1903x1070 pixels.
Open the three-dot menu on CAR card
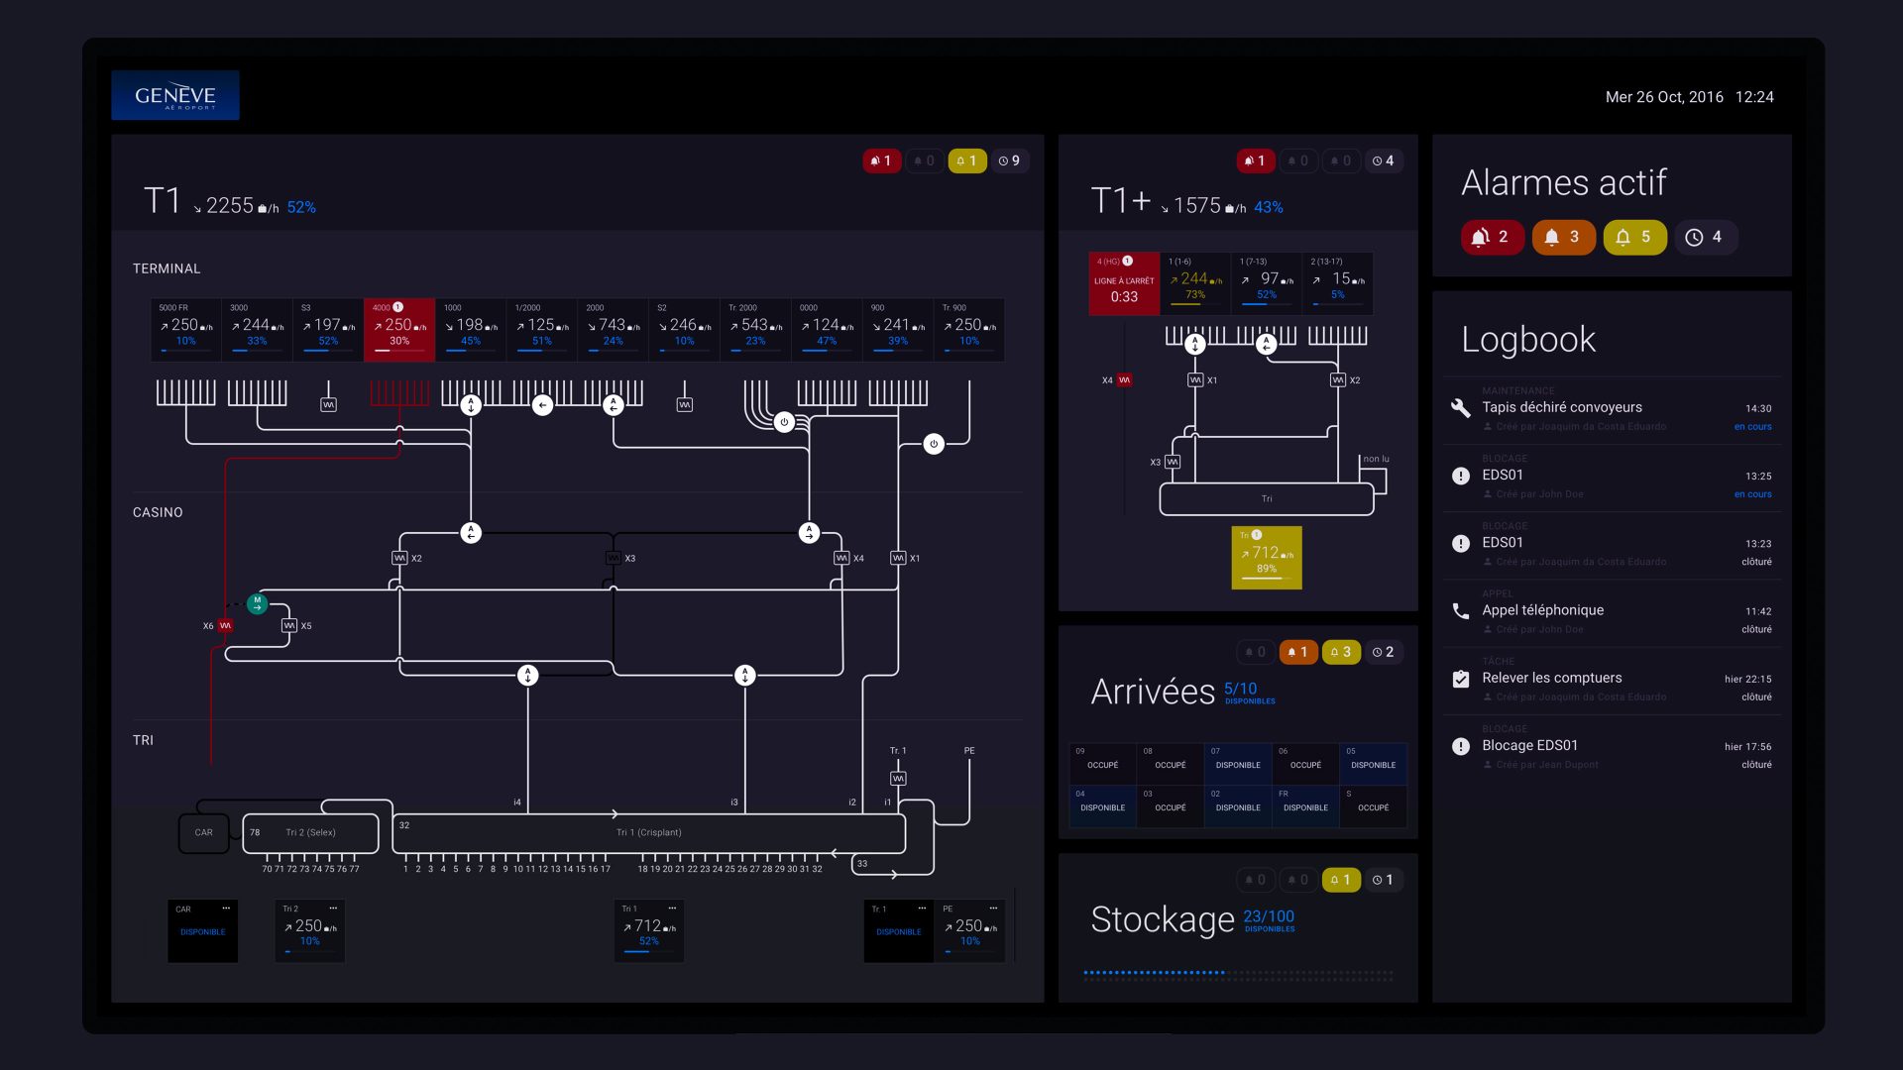226,909
